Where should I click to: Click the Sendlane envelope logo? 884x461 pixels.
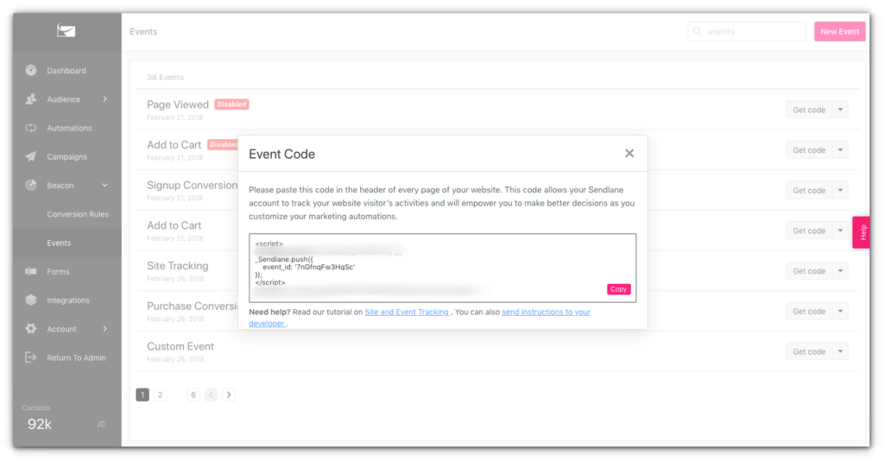point(66,31)
